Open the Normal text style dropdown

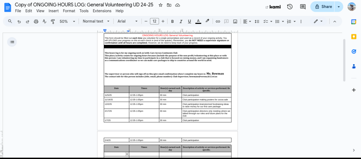click(x=96, y=21)
